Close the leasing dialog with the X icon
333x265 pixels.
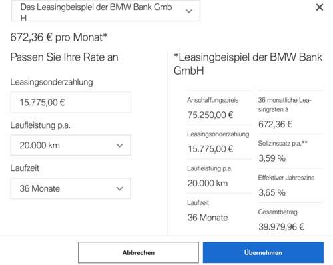pyautogui.click(x=320, y=7)
